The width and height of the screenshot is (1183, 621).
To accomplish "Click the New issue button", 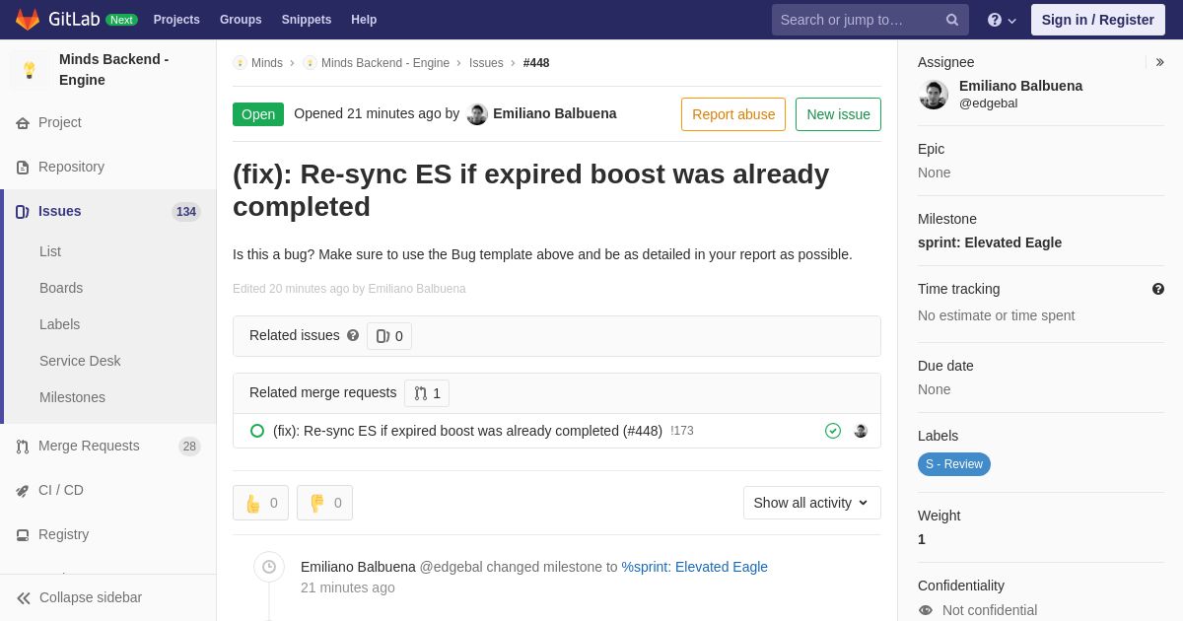I will (838, 114).
